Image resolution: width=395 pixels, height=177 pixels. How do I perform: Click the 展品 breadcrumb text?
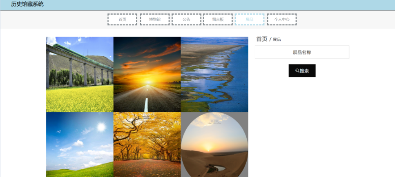[x=277, y=40]
